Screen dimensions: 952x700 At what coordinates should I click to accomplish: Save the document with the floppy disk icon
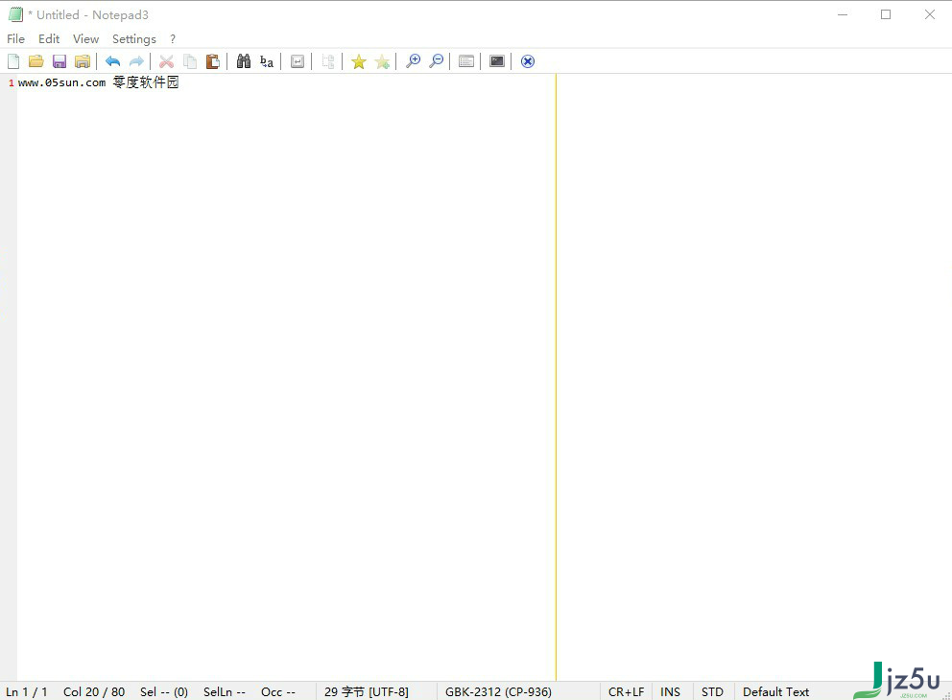pyautogui.click(x=59, y=61)
